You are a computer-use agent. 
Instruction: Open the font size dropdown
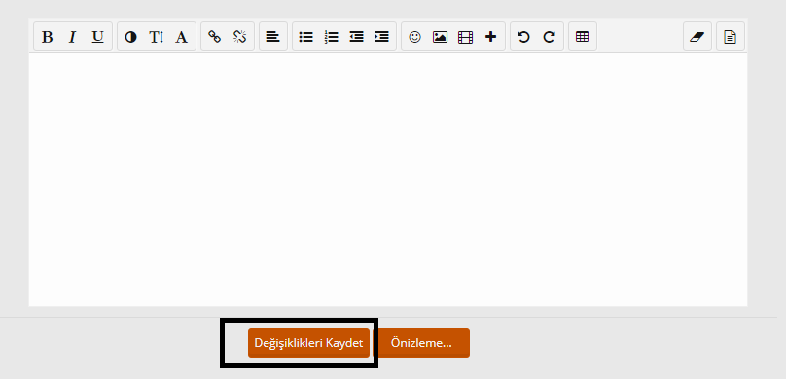157,37
